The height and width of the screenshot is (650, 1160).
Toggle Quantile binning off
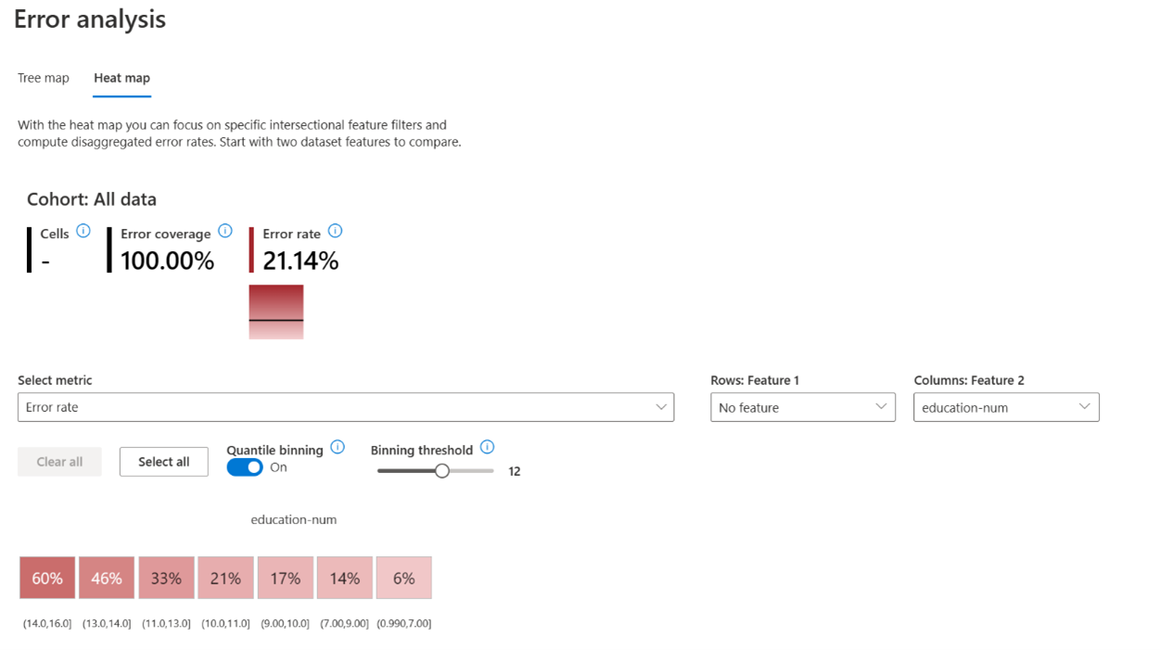point(244,466)
